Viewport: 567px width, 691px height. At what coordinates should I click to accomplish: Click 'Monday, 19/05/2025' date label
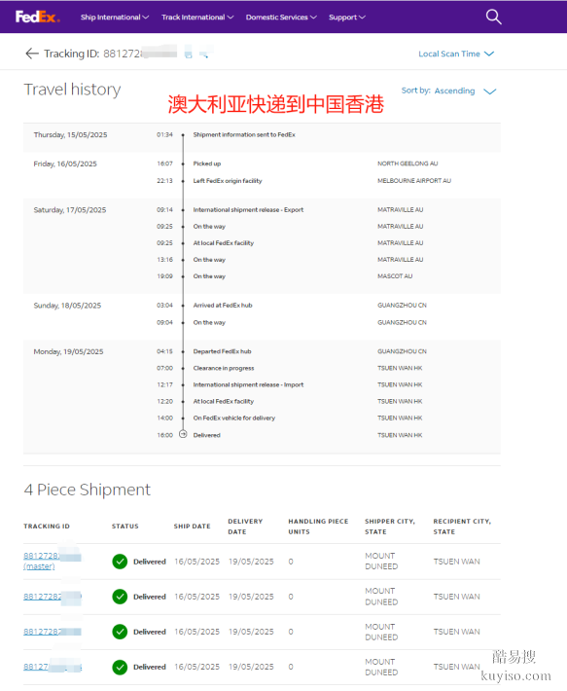69,351
